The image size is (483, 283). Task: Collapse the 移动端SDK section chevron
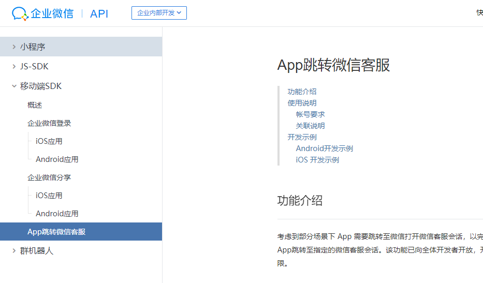click(14, 86)
